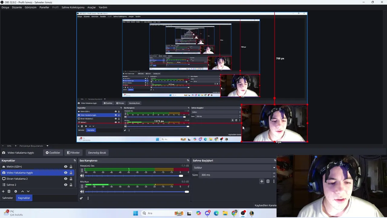Open the Araçlar menu
The height and width of the screenshot is (218, 387).
point(92,7)
